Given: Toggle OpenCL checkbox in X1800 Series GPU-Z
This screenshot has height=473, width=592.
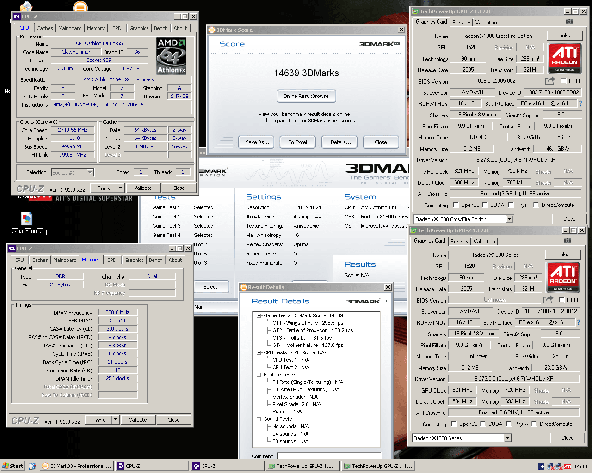Looking at the screenshot, I should (x=454, y=424).
